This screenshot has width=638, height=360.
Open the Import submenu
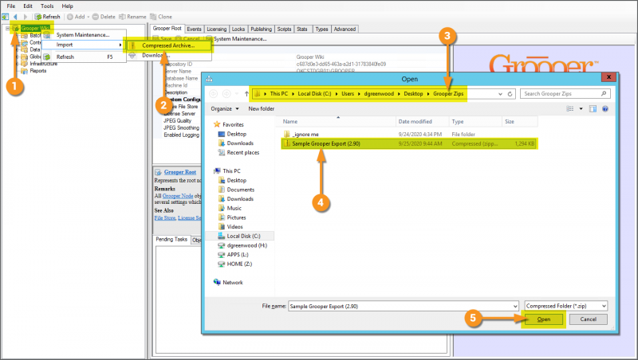coord(83,45)
